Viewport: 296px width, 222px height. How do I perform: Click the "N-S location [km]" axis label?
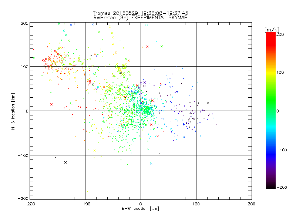[13, 111]
